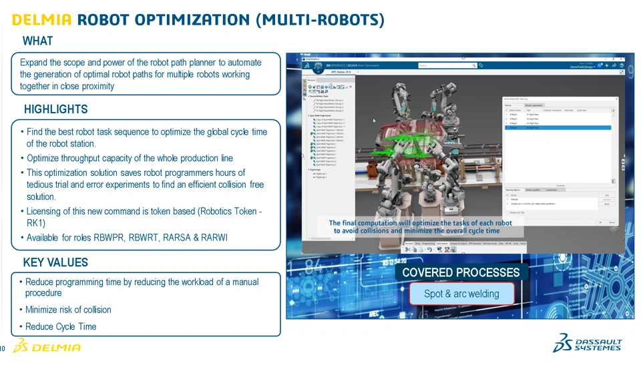Select the highlighted R4Right row in Robots table
Image resolution: width=641 pixels, height=365 pixels.
point(558,128)
